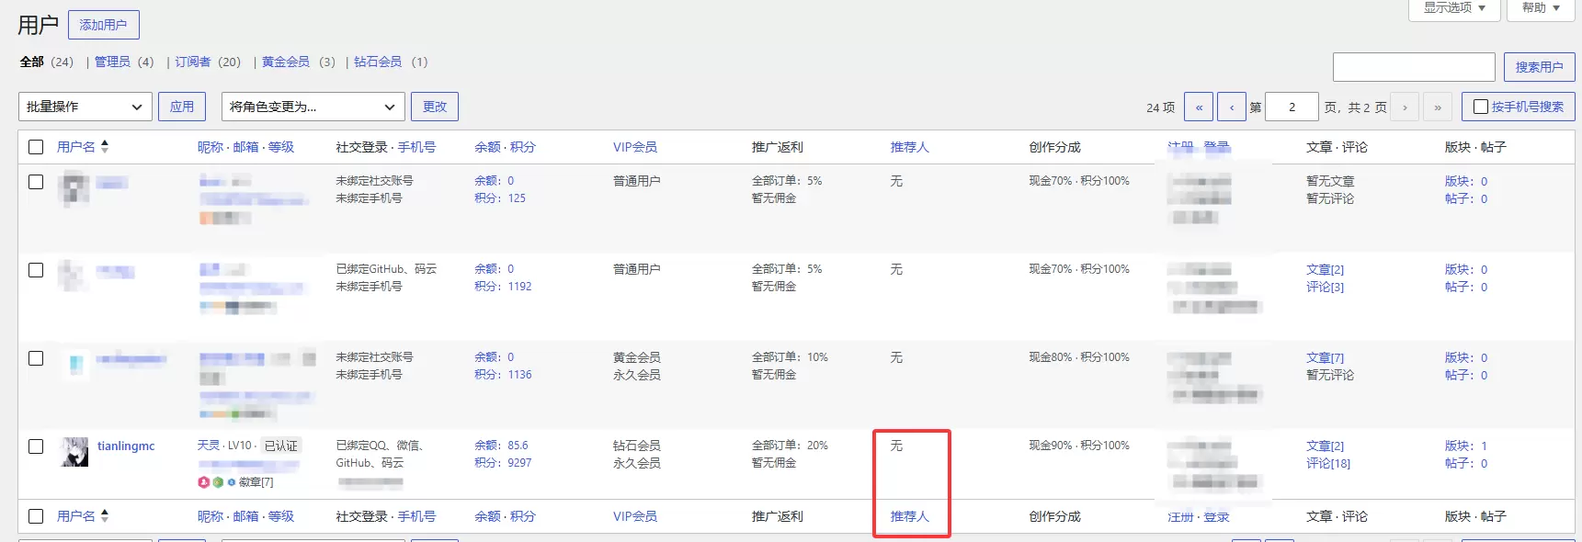
Task: Sort by 手机号 in the header row
Action: [416, 147]
